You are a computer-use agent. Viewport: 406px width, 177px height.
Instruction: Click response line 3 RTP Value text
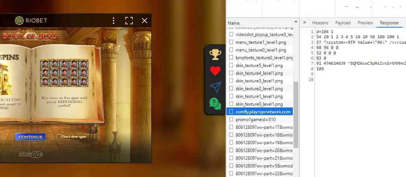pyautogui.click(x=361, y=42)
